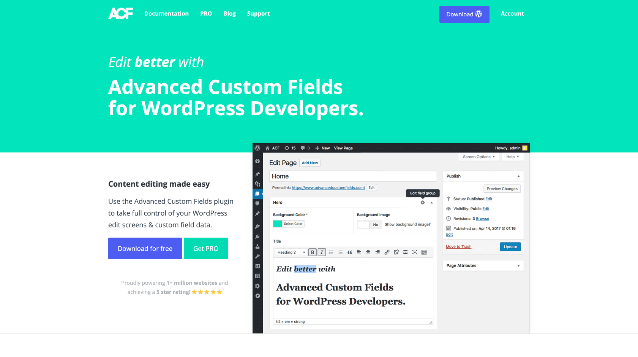Toggle Italic in editor toolbar
Image resolution: width=638 pixels, height=357 pixels.
point(322,252)
